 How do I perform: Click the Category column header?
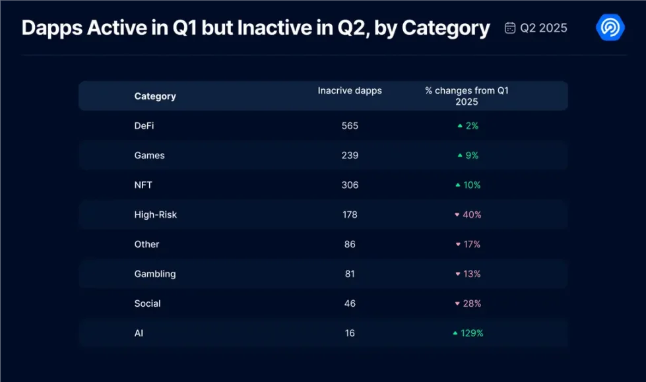[x=155, y=96]
